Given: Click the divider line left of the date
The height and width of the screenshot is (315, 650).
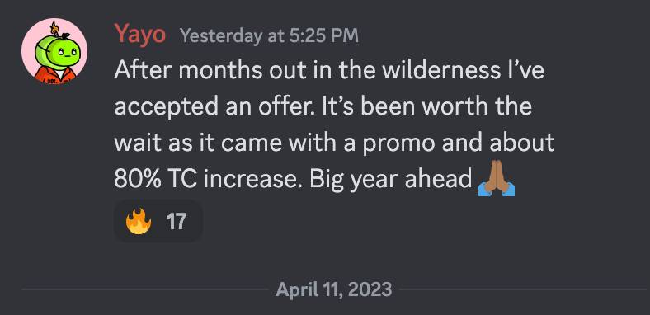Looking at the screenshot, I should tap(144, 289).
